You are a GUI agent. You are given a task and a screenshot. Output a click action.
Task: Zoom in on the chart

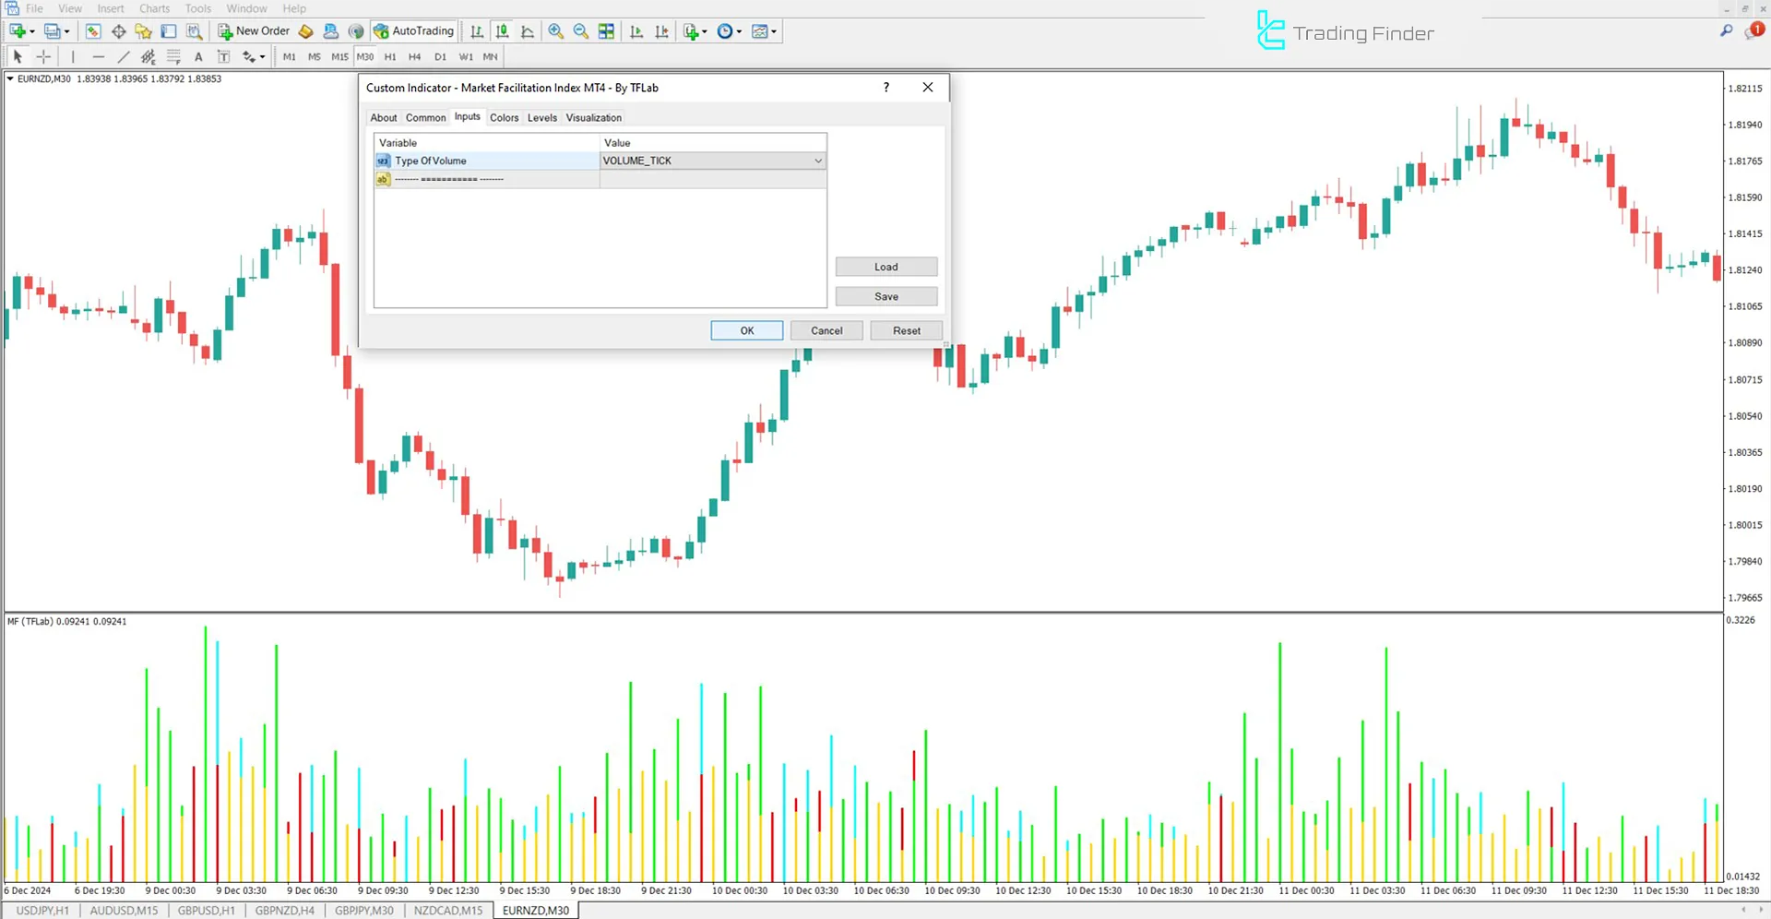coord(554,30)
